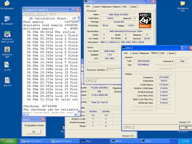Click the Checksum: 6274D69B line
Viewport: 192px width, 144px height.
(x=40, y=106)
